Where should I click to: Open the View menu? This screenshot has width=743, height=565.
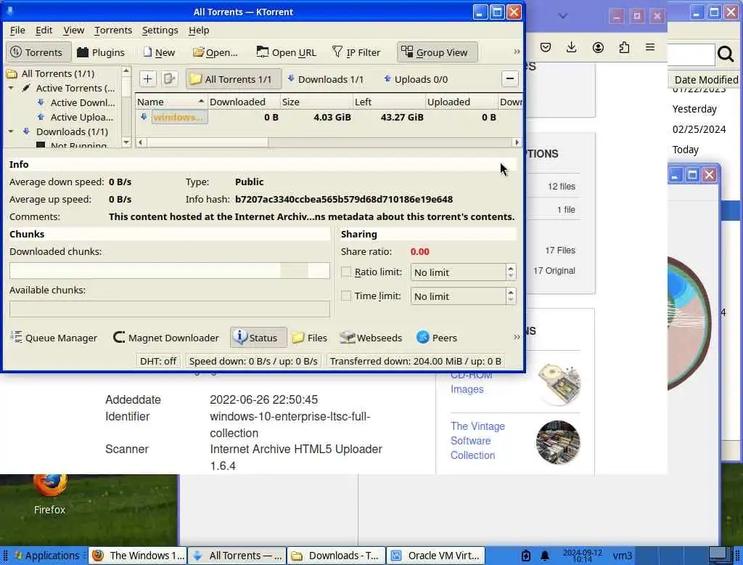point(73,30)
